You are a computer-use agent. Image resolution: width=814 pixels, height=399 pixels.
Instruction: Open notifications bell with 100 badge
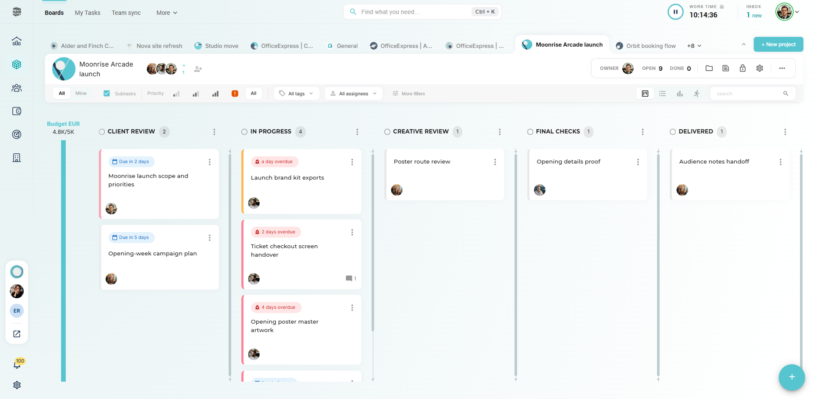pyautogui.click(x=17, y=364)
